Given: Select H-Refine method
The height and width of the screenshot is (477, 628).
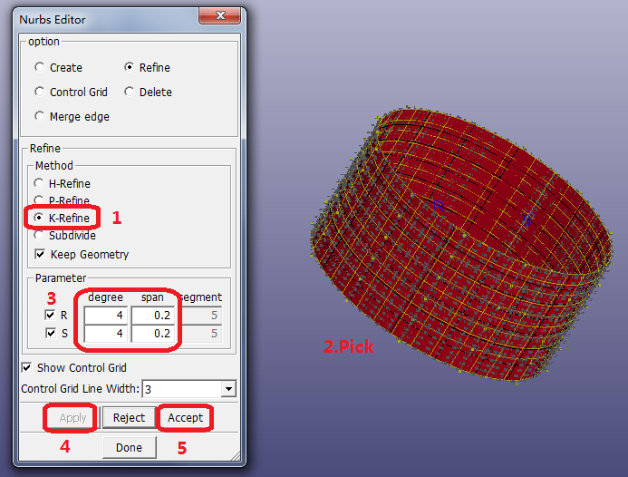Looking at the screenshot, I should click(x=39, y=183).
